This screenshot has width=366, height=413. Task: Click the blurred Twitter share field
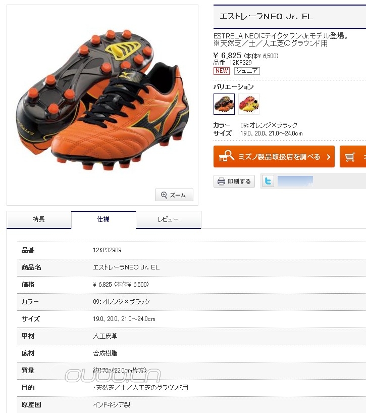click(295, 181)
